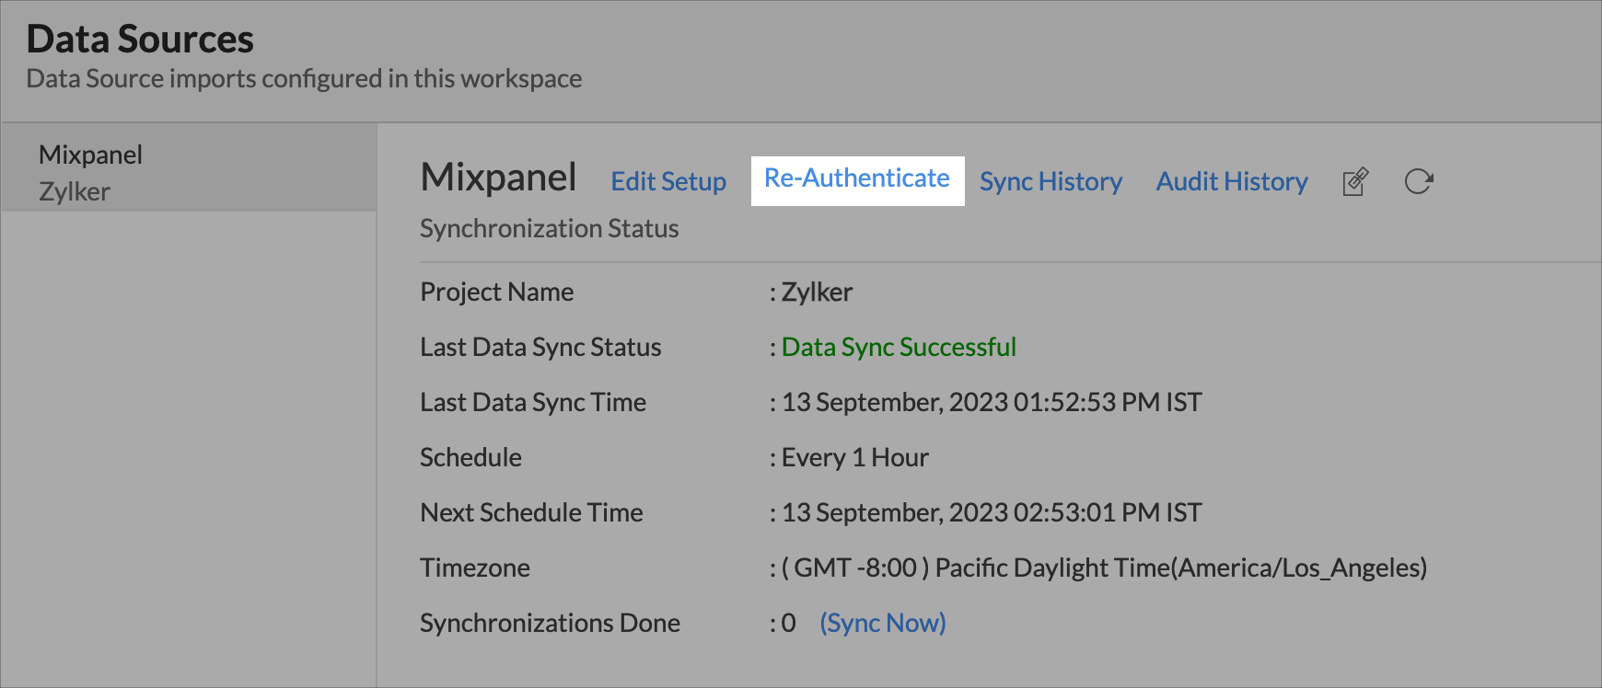Screen dimensions: 1602x688
Task: Click the workspace imports description text
Action: coord(304,78)
